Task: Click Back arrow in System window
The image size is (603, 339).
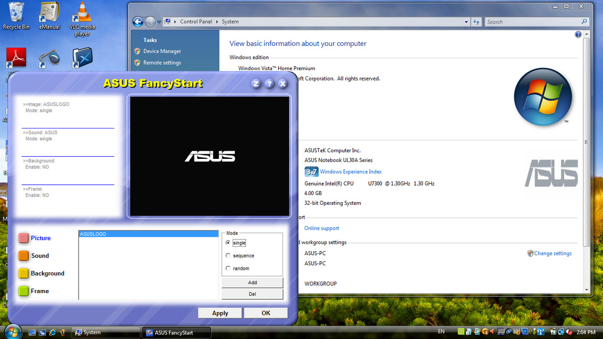Action: click(138, 22)
